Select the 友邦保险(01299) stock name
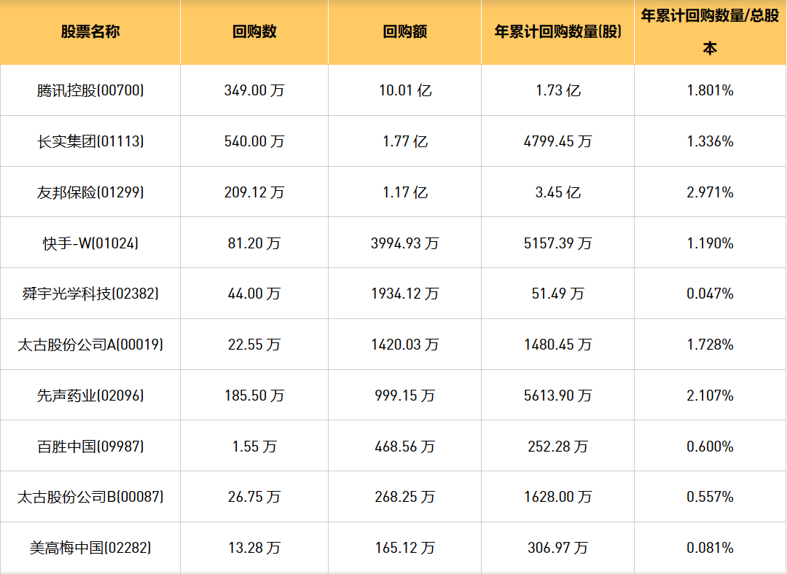The image size is (787, 574). 90,192
